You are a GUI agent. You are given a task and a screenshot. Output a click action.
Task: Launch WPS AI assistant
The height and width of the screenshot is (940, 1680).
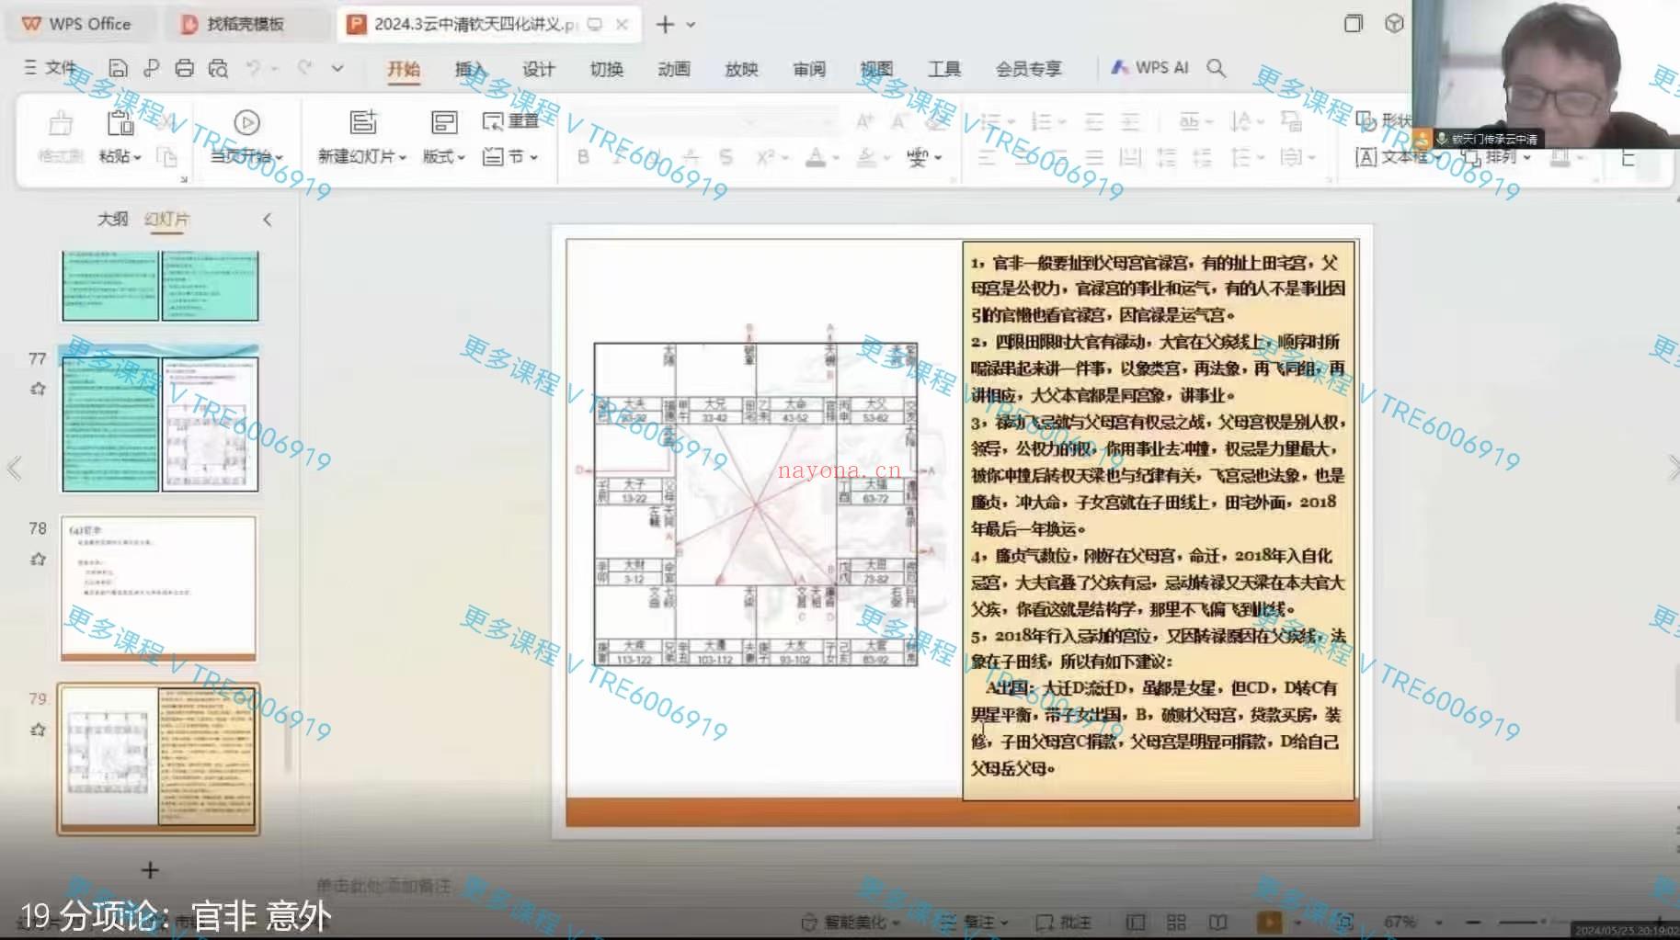[x=1149, y=68]
